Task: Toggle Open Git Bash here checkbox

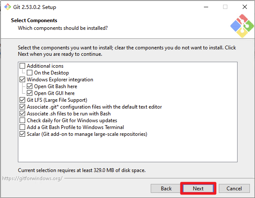Action: click(30, 86)
